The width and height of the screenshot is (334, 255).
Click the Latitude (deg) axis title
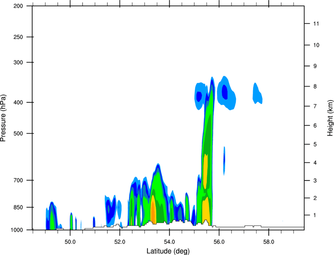pos(168,251)
